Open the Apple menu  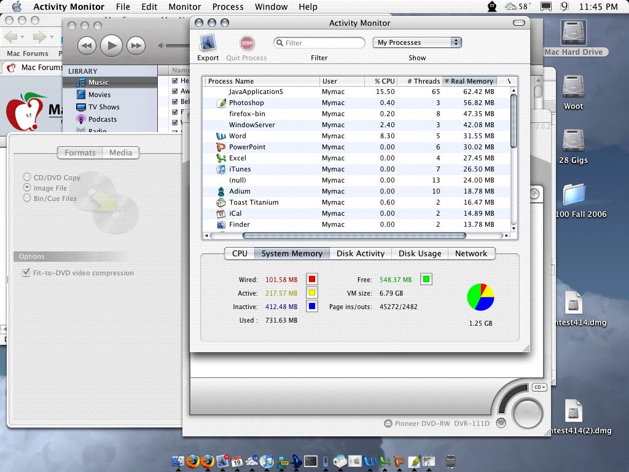(x=17, y=6)
